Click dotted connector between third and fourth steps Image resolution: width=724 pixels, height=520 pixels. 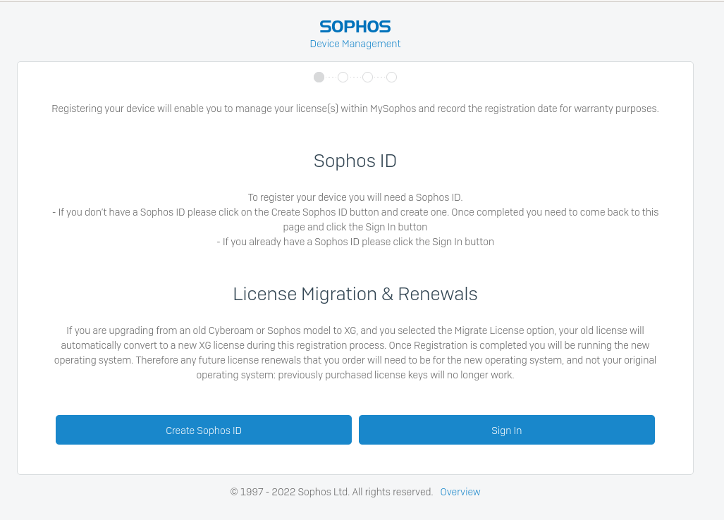(379, 78)
